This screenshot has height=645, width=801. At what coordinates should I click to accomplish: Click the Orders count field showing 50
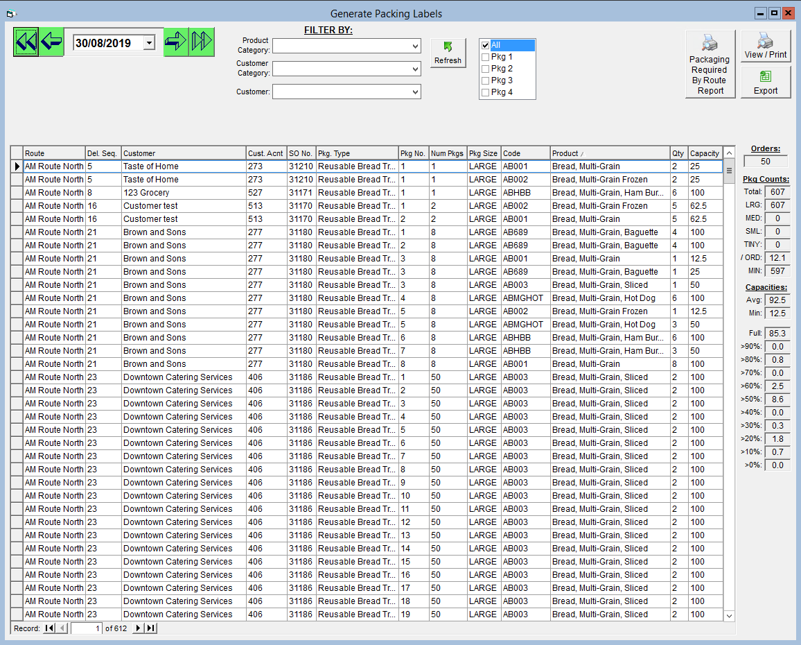click(x=765, y=162)
